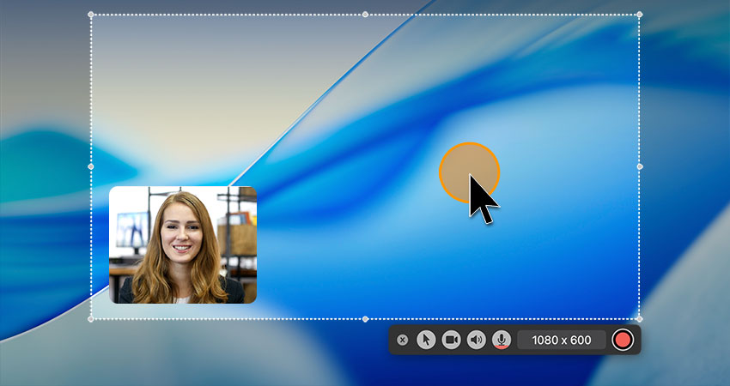Toggle mouse cursor capture in recording toolbar
The height and width of the screenshot is (386, 730).
(x=426, y=340)
